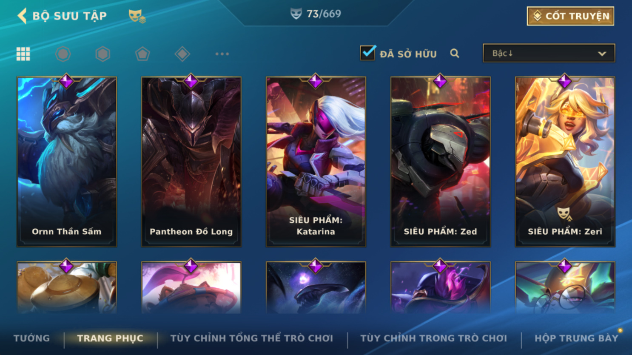The height and width of the screenshot is (355, 632).
Task: Select the grid all-skins filter icon
Action: (23, 54)
